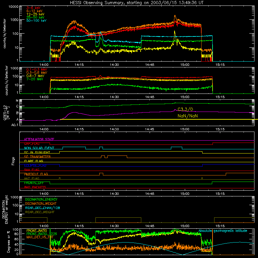Click the REAR_DEC_CHAN/128 legend label
This screenshot has height=258, width=258.
tap(43, 208)
